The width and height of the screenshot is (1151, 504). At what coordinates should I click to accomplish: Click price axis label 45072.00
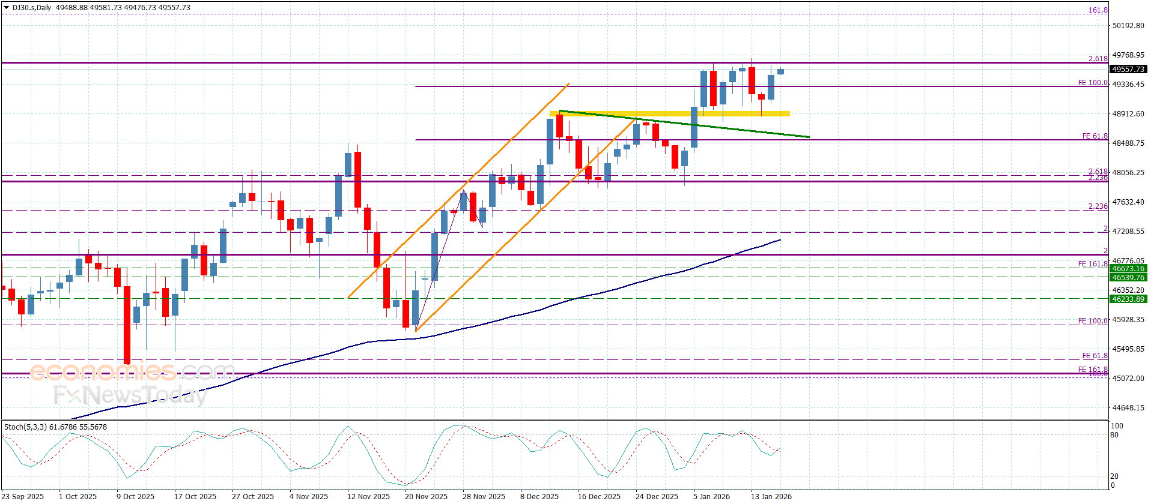coord(1128,379)
